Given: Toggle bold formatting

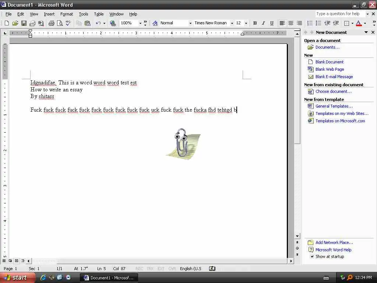Looking at the screenshot, I should (x=255, y=23).
